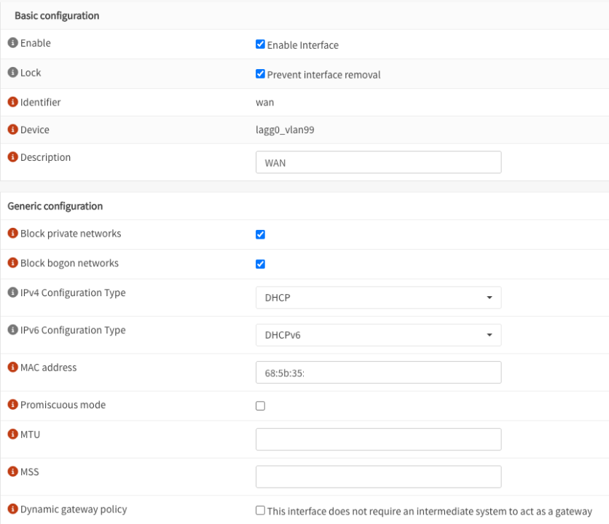Focus the MAC address input field
The height and width of the screenshot is (524, 609).
point(415,373)
